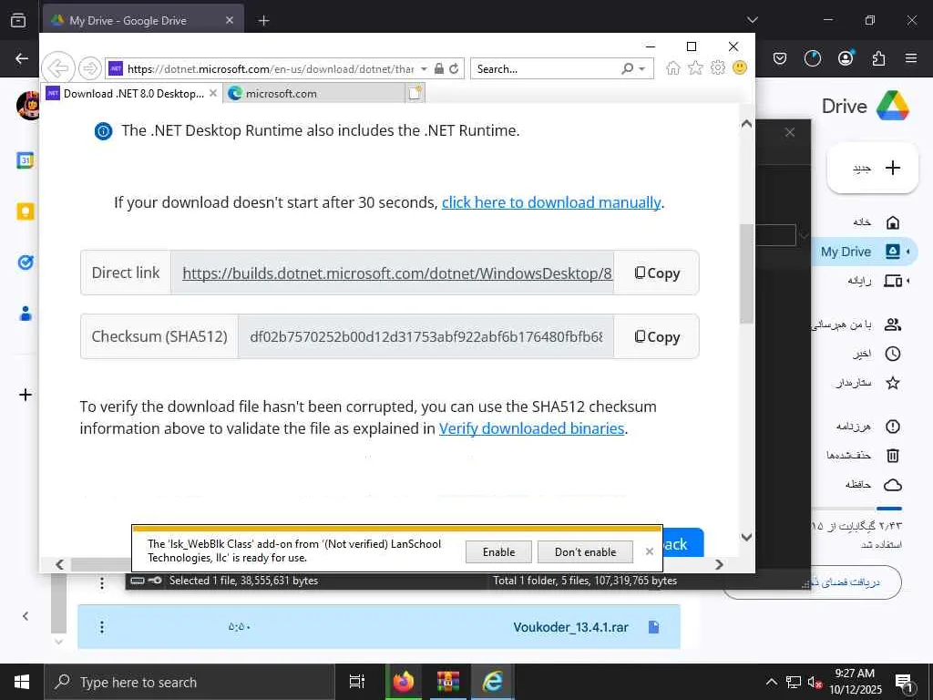Click the My Drive - Google Drive Firefox tab
The image size is (933, 700).
coord(143,20)
